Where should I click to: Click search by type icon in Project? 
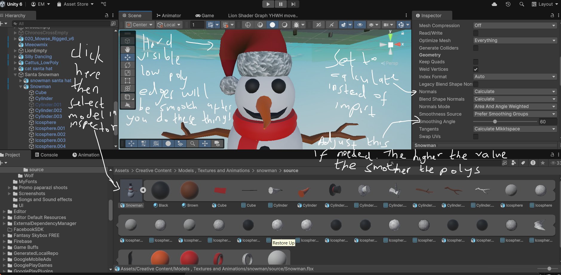(x=514, y=163)
